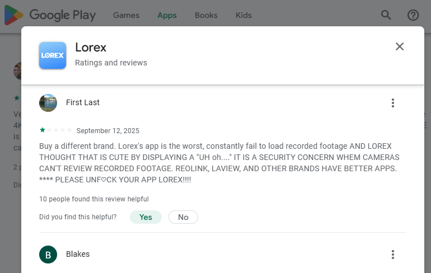Switch to the Apps tab
431x273 pixels.
167,15
